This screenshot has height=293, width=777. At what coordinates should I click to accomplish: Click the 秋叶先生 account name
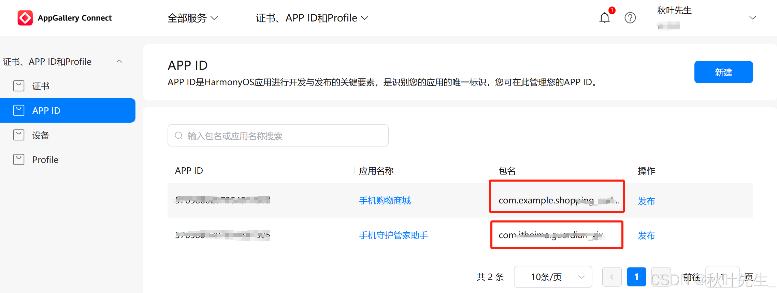pyautogui.click(x=674, y=11)
